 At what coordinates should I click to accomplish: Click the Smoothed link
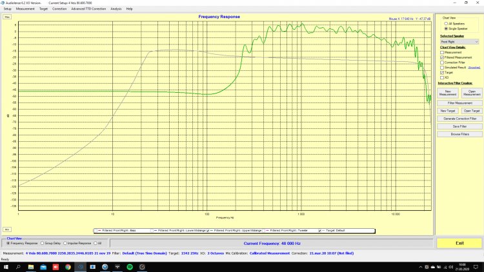pos(474,68)
